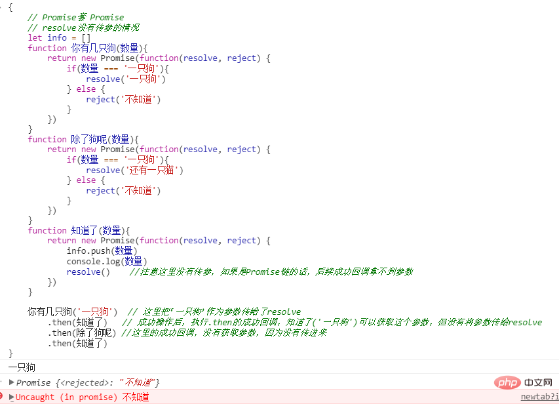Expand the rejected Promise object triangle

(11, 382)
